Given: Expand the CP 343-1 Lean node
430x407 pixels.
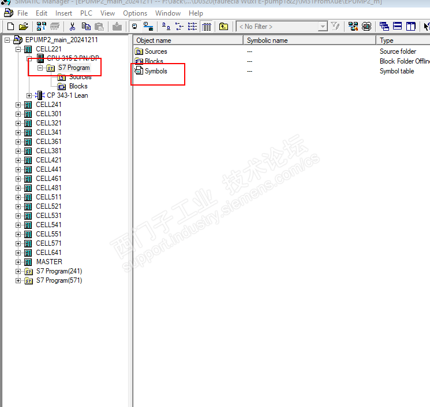Looking at the screenshot, I should tap(29, 95).
